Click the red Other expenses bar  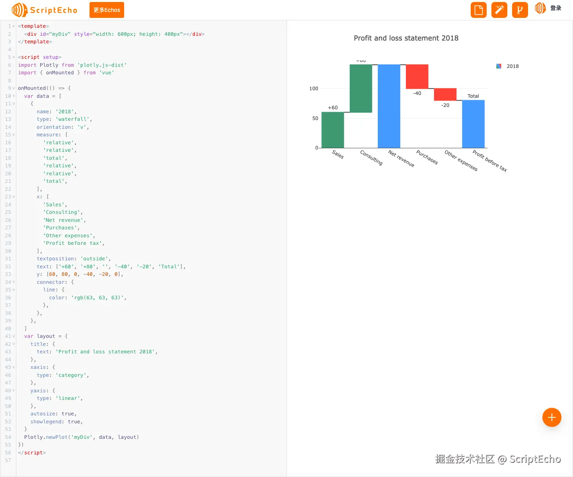(x=445, y=94)
